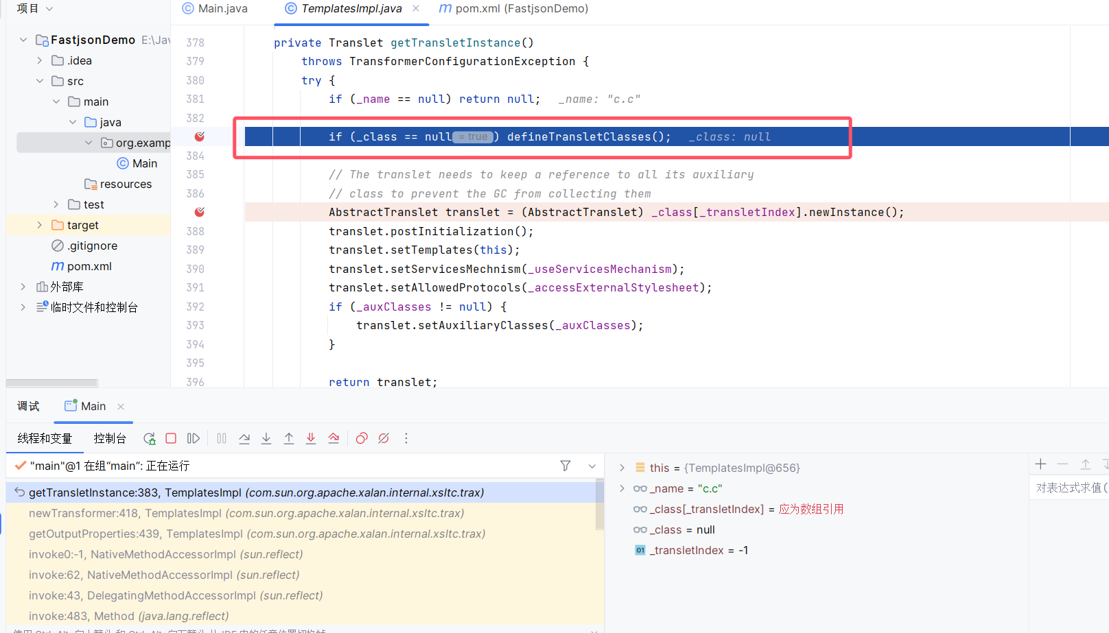Close the Main debug session tab

[121, 406]
